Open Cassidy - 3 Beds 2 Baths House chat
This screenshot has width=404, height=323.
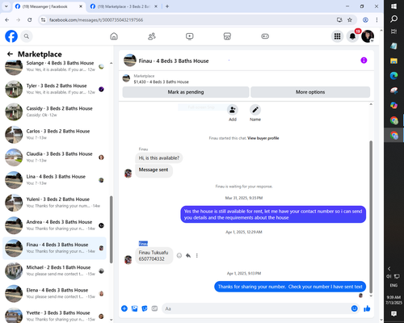pyautogui.click(x=54, y=111)
